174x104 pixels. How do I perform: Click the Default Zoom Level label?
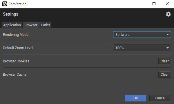[x=18, y=48]
